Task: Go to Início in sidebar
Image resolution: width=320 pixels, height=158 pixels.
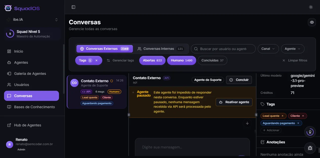Action: (31, 51)
